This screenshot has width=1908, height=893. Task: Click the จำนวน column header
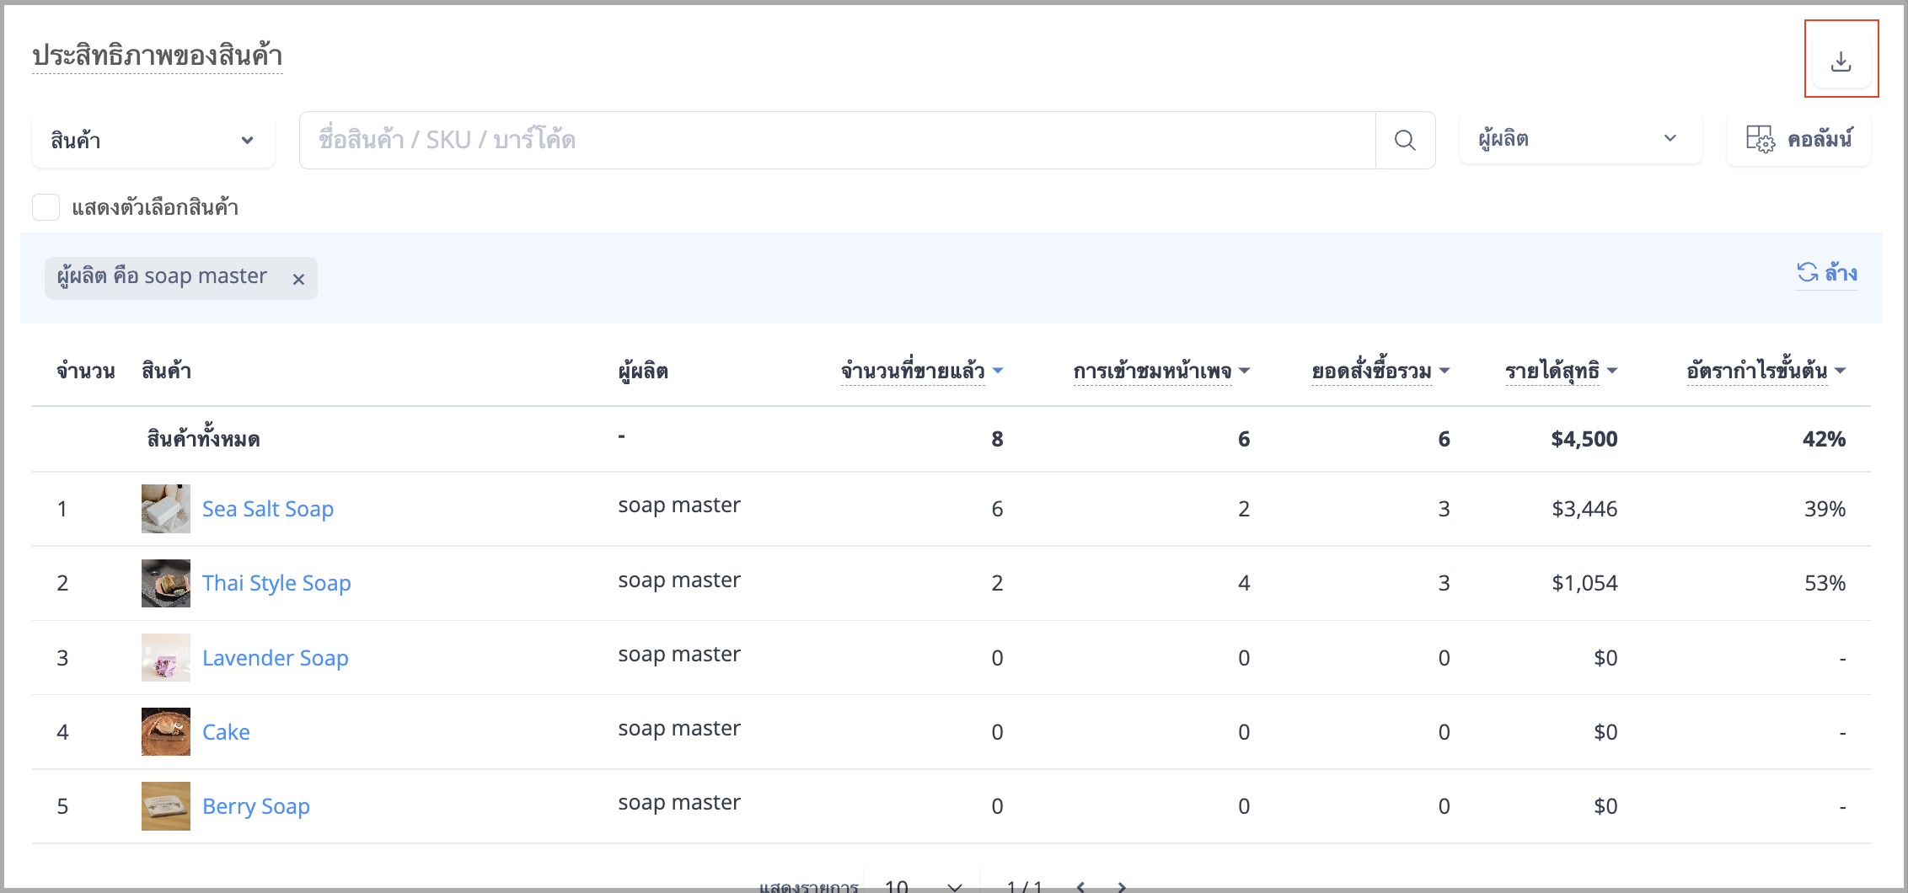(x=86, y=371)
